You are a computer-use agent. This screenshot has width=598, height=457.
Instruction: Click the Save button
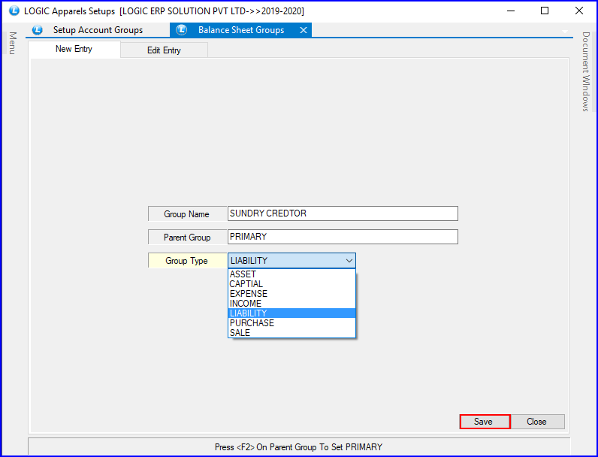pyautogui.click(x=485, y=422)
